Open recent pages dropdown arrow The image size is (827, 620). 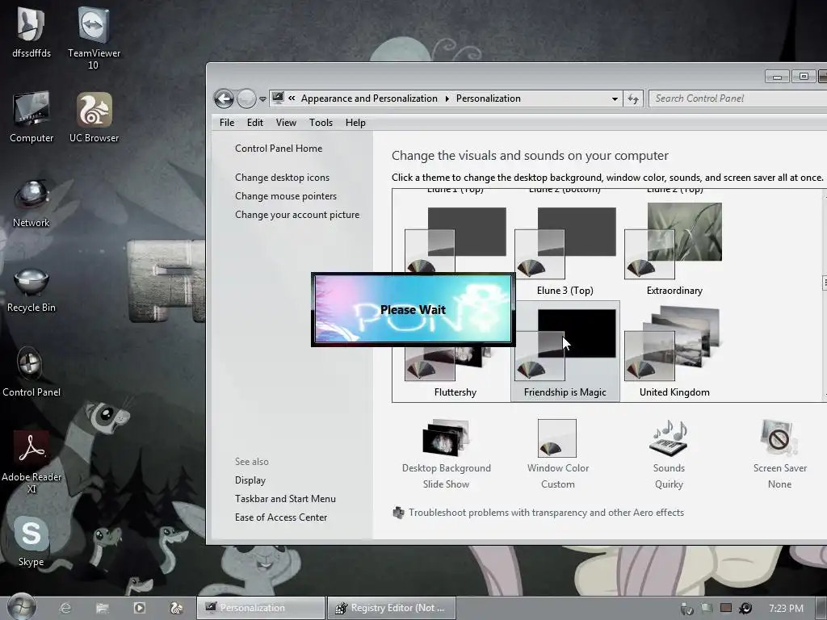click(x=262, y=99)
